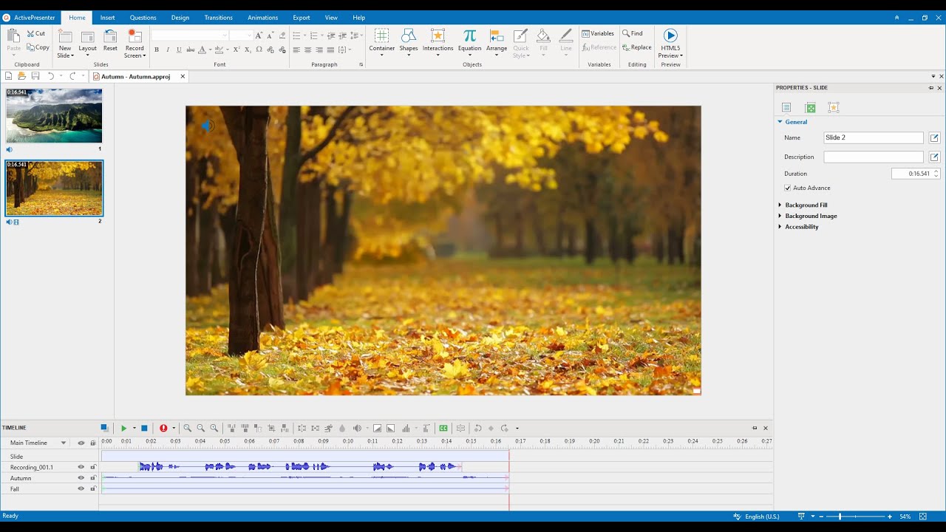946x532 pixels.
Task: Open the Export tab
Action: (302, 17)
